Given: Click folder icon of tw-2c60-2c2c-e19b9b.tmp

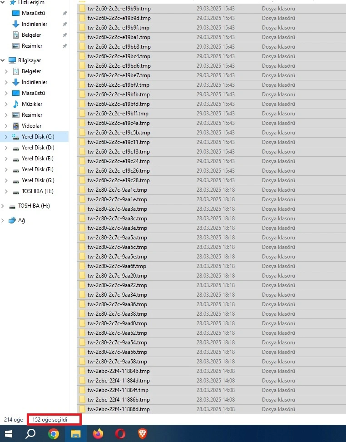Looking at the screenshot, I should click(82, 9).
